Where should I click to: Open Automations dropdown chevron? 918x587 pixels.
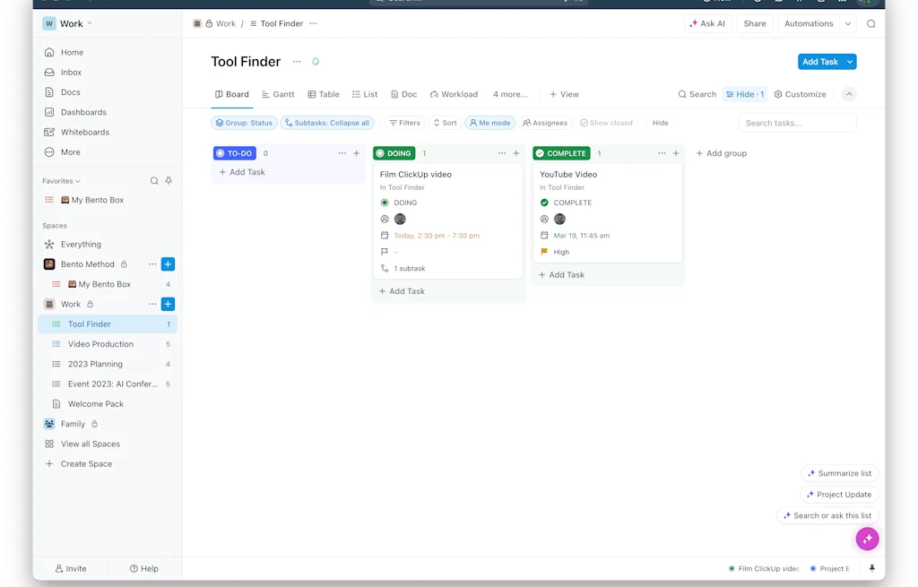[848, 23]
